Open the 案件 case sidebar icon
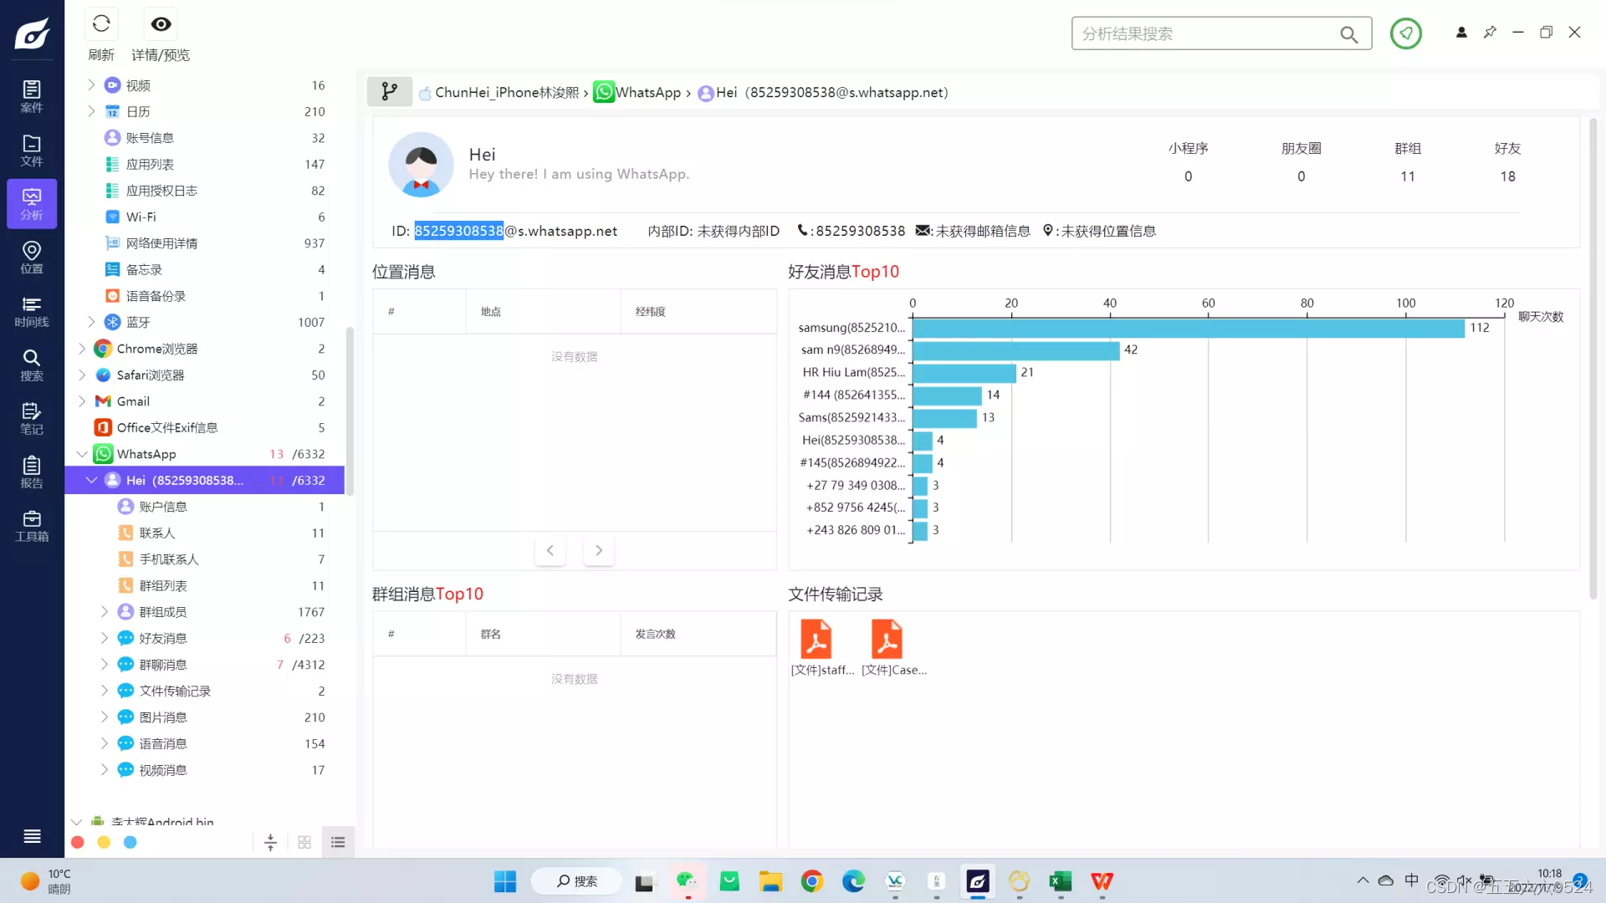1606x903 pixels. tap(32, 95)
